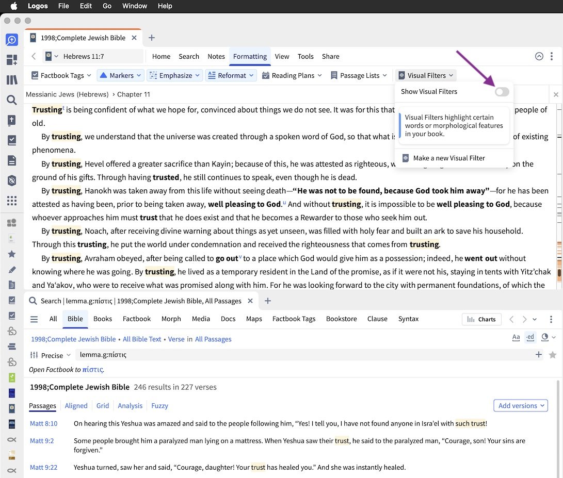
Task: Open the Add versions dropdown
Action: (x=521, y=405)
